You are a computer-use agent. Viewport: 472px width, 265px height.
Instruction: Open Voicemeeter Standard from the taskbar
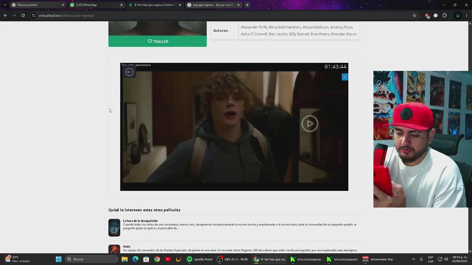tap(378, 259)
